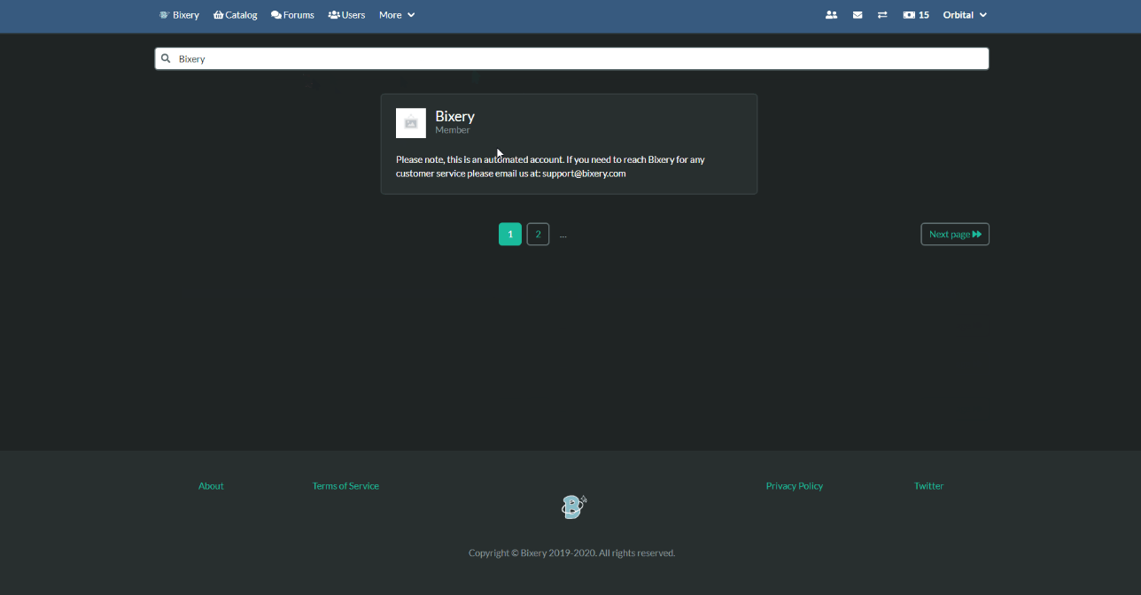Go to the Bixery home logo link

tap(179, 15)
